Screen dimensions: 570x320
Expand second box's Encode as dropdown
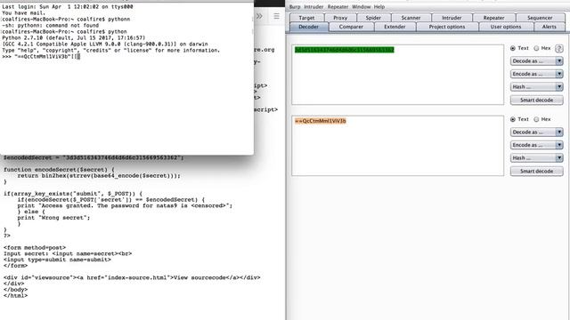(536, 145)
